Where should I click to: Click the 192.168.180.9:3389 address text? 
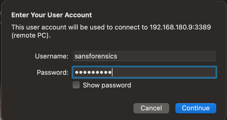(x=180, y=27)
